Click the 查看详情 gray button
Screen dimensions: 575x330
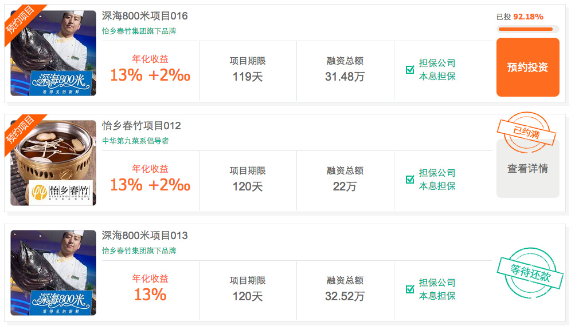527,169
